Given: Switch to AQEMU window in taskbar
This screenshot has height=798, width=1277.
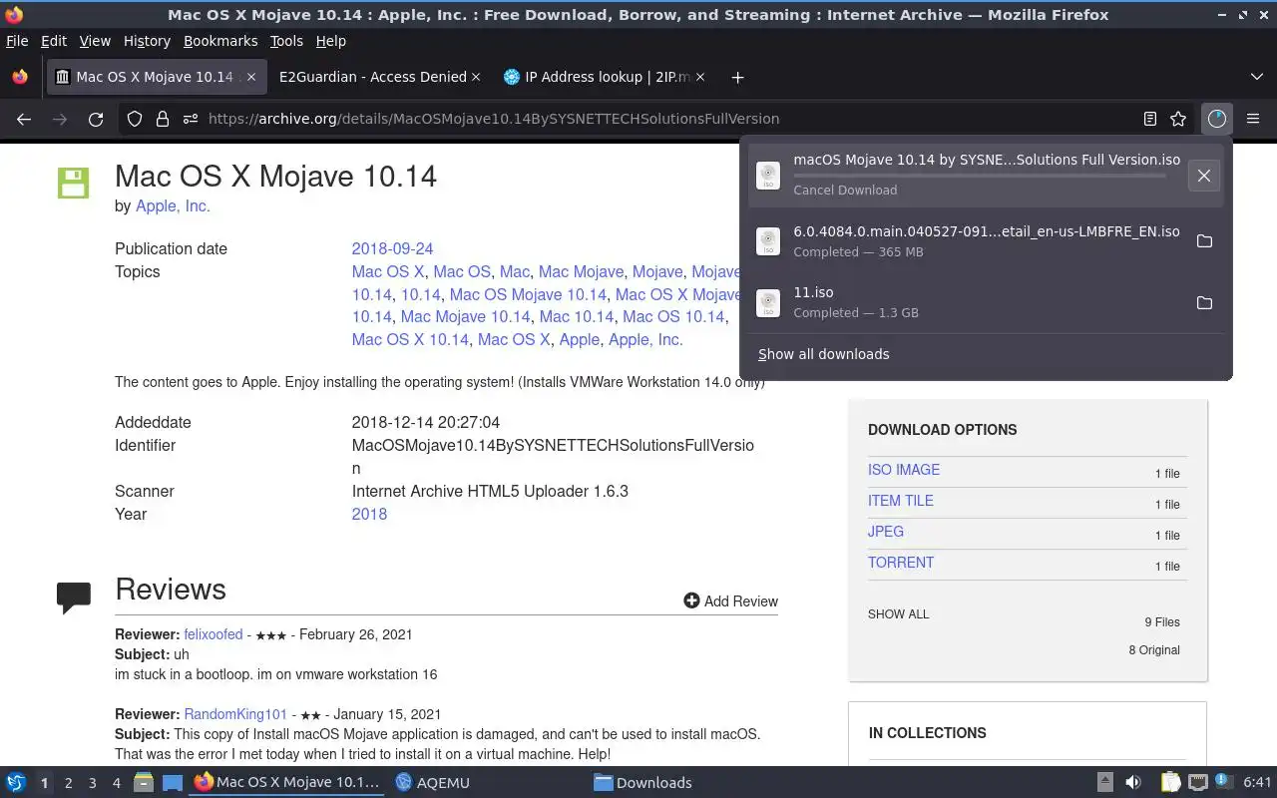Looking at the screenshot, I should tap(432, 783).
